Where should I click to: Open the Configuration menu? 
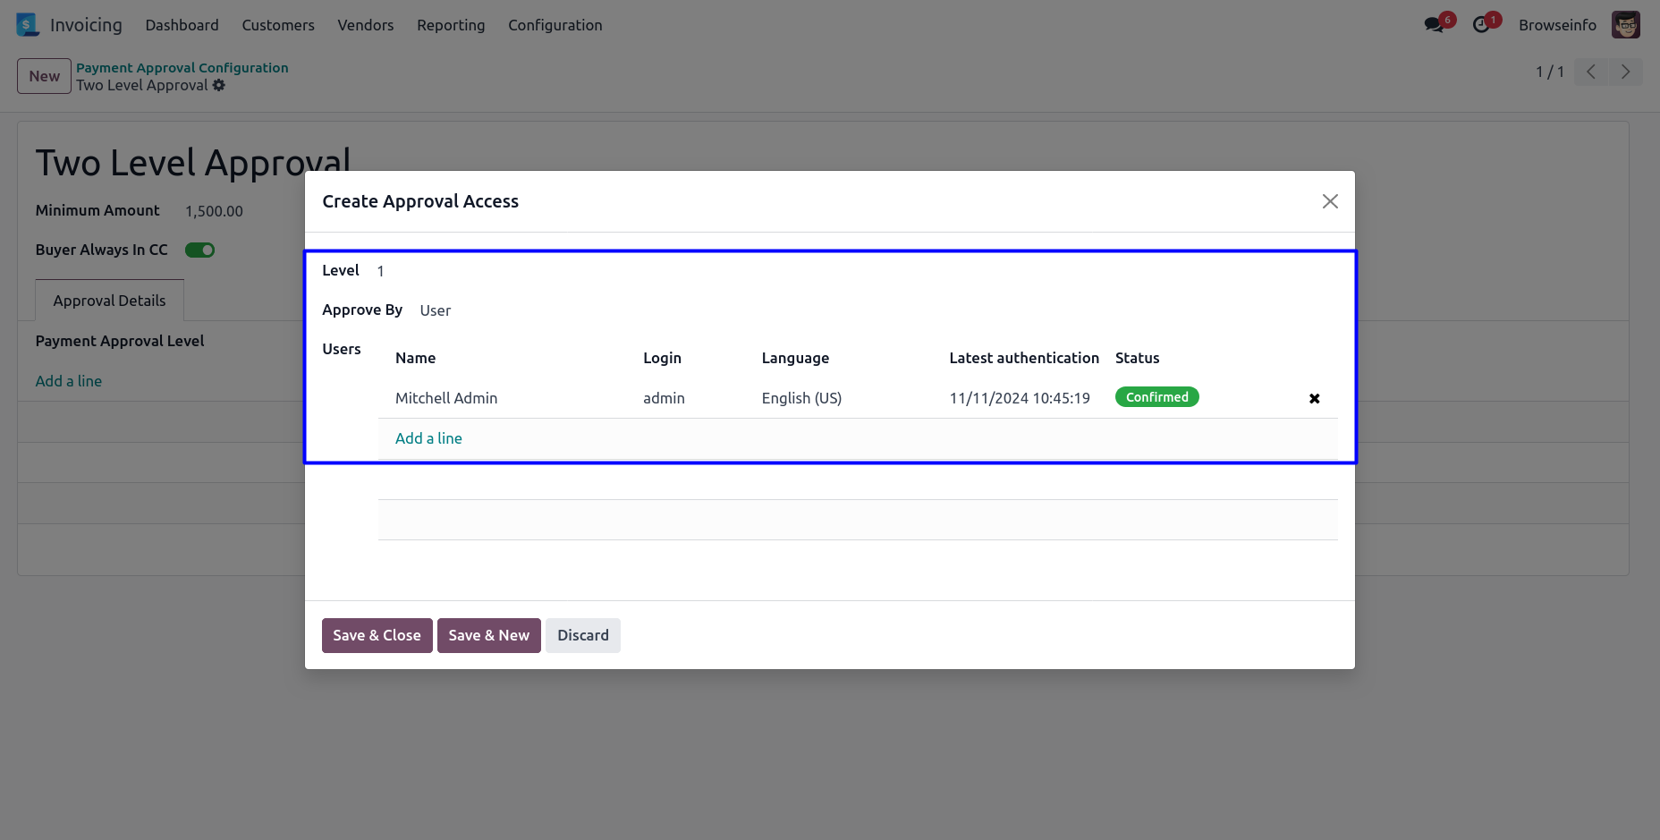pos(555,25)
